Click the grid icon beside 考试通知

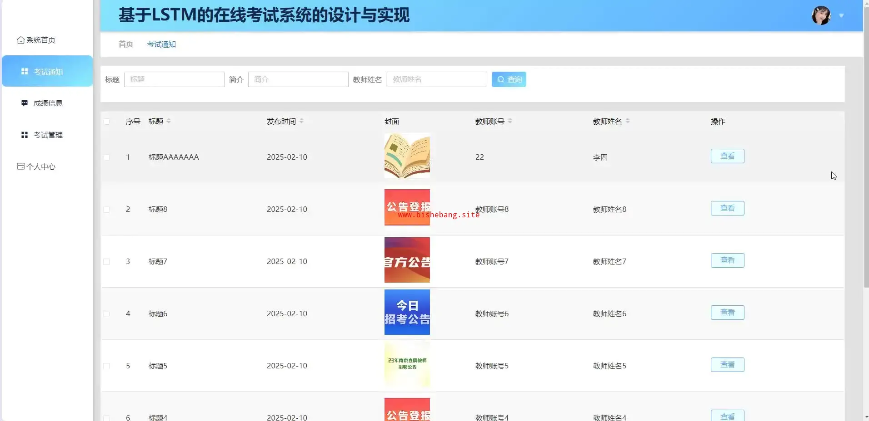25,72
